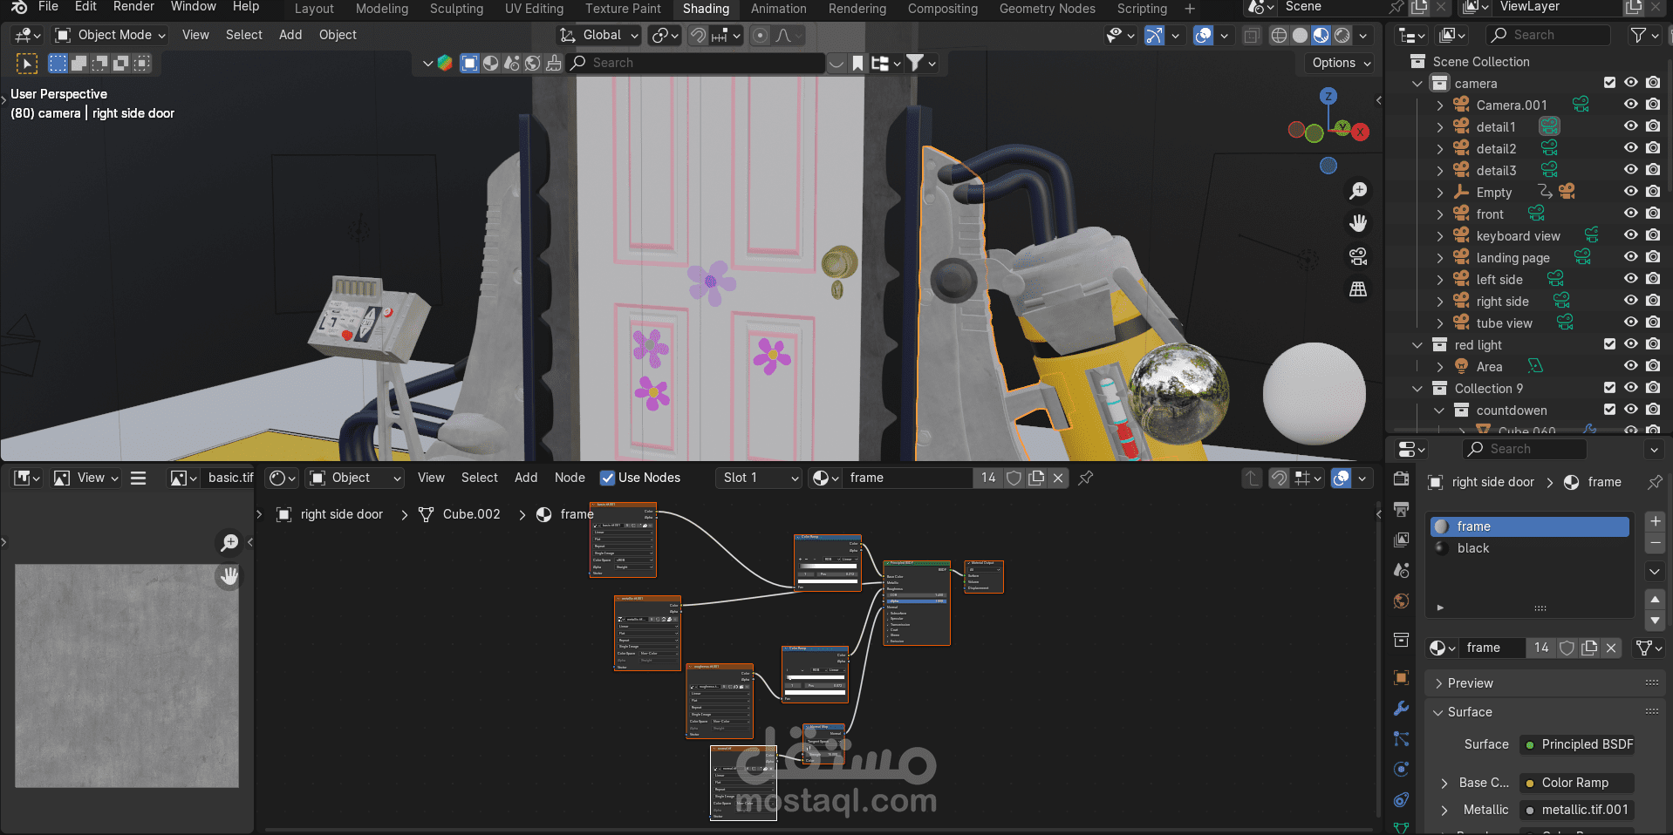Toggle the Use Nodes checkbox
The image size is (1673, 835).
coord(608,478)
